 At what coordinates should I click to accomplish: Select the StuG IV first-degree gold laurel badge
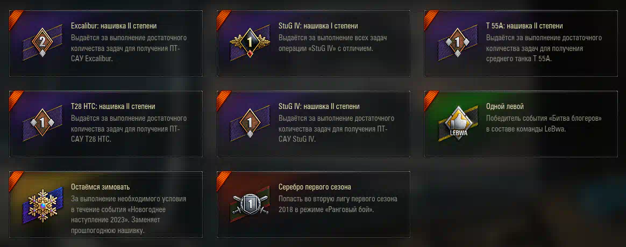tap(250, 42)
